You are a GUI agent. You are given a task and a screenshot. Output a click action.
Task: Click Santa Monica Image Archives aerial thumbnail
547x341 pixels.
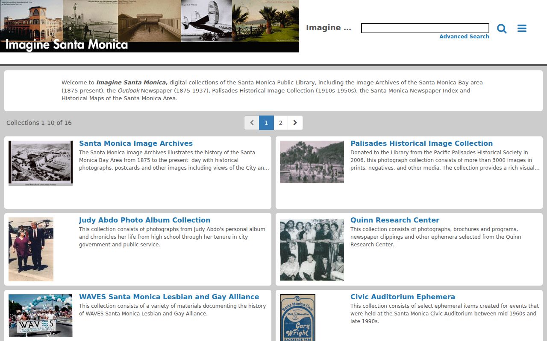tap(41, 163)
